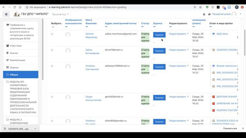Click the browser address bar URL
This screenshot has height=138, width=246.
click(87, 7)
